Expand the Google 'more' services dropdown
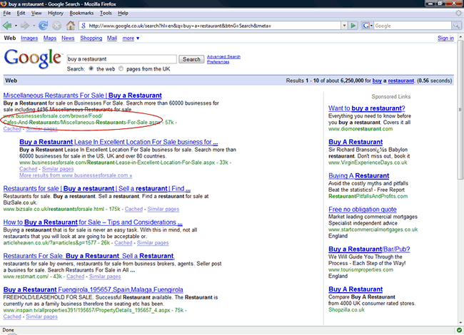The height and width of the screenshot is (335, 464). pyautogui.click(x=131, y=38)
